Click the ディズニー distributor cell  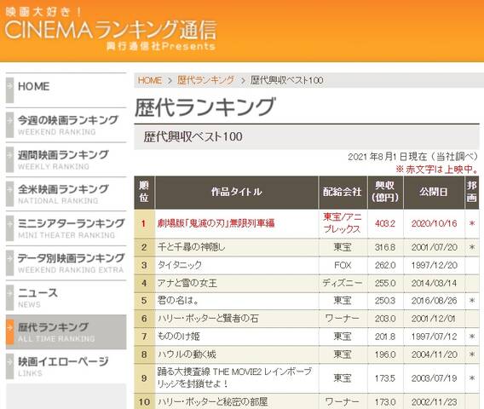[x=343, y=283]
